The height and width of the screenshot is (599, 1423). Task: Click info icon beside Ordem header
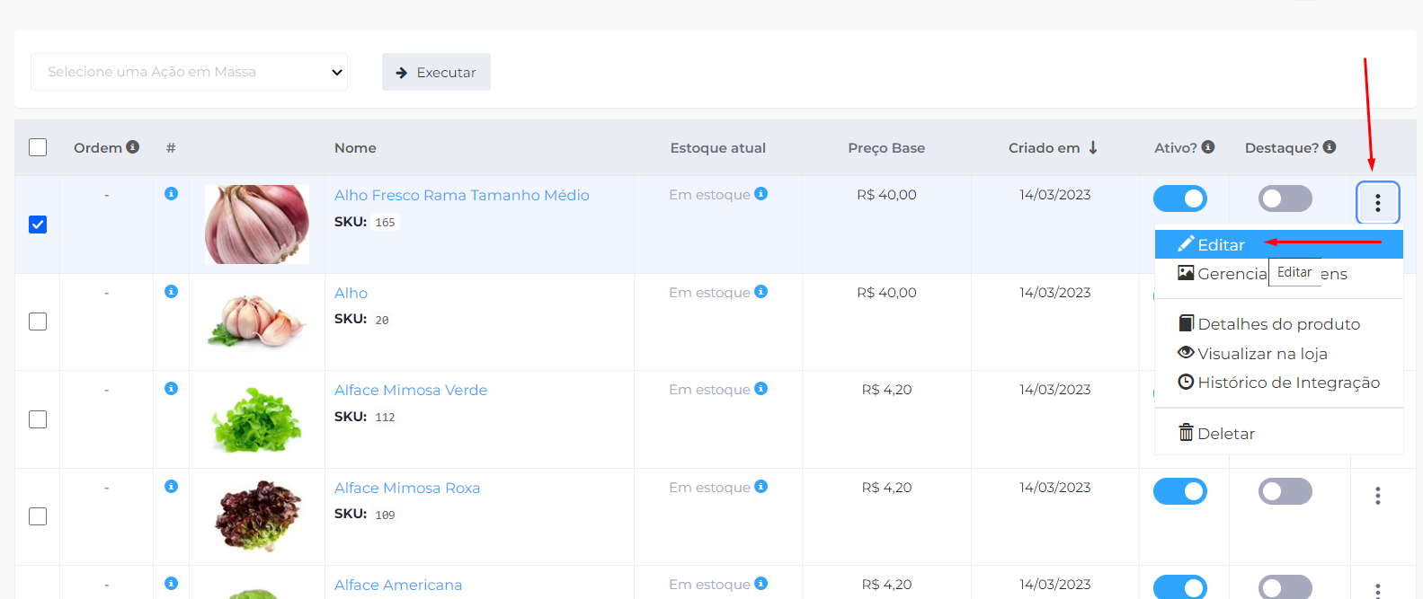point(133,146)
